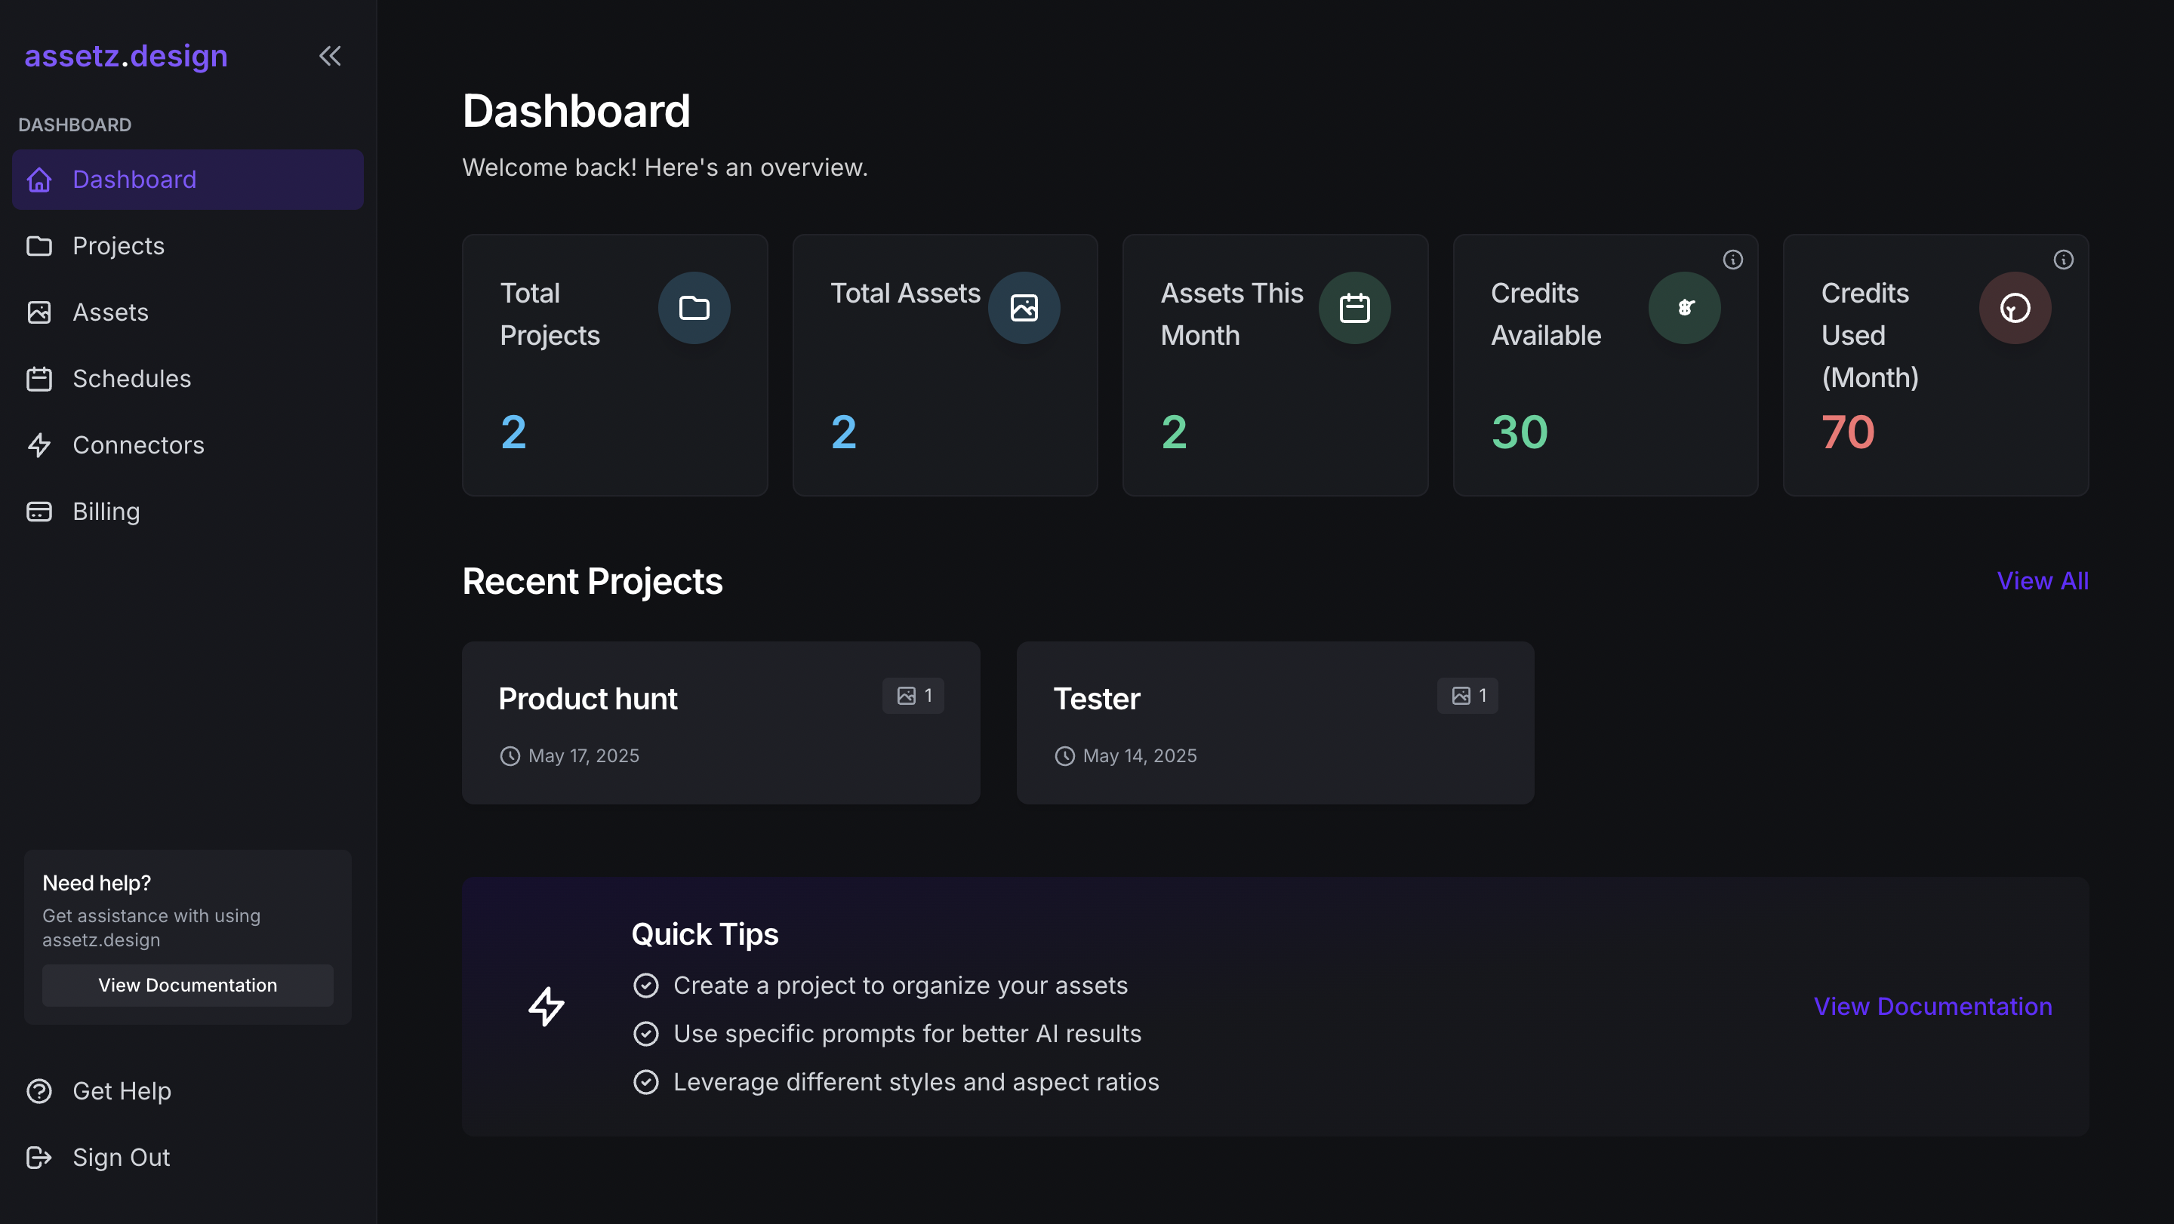The height and width of the screenshot is (1224, 2174).
Task: Click Get Help in sidebar
Action: tap(121, 1090)
